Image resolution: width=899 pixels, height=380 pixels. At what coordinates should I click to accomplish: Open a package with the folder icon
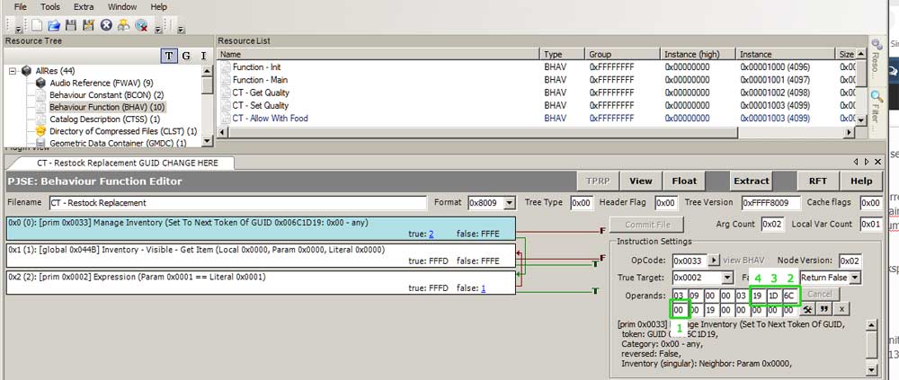54,25
